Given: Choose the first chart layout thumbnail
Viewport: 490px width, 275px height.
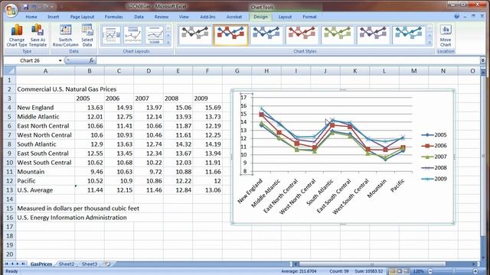Looking at the screenshot, I should pos(111,35).
